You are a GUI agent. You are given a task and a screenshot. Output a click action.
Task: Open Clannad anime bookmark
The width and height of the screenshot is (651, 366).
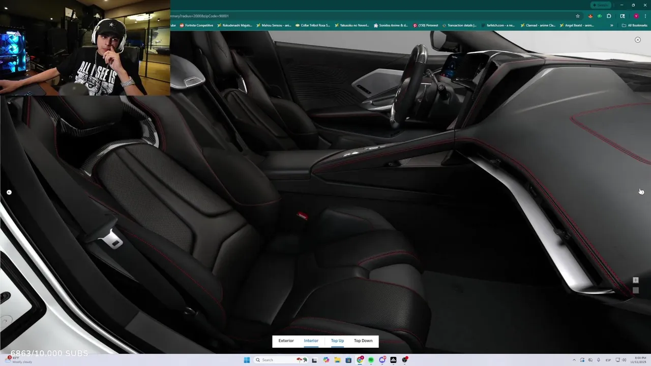(538, 25)
